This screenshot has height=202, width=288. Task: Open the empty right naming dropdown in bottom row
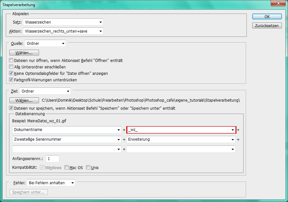[x=181, y=149]
